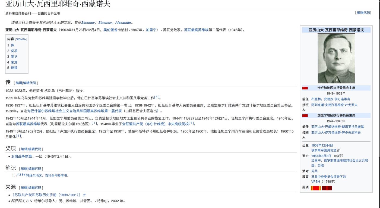Go to 4 来源 in the contents box

(x=12, y=62)
